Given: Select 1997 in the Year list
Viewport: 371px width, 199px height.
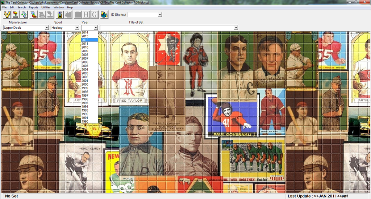Looking at the screenshot, I should 89,96.
